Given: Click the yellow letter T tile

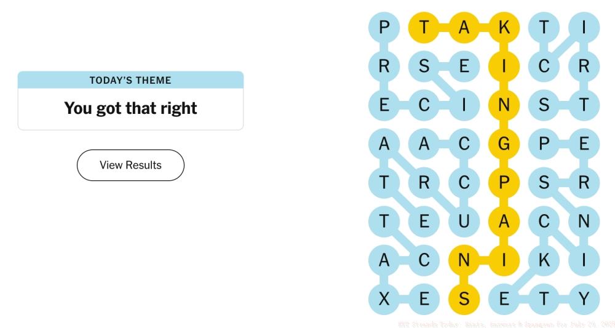Looking at the screenshot, I should pyautogui.click(x=424, y=28).
